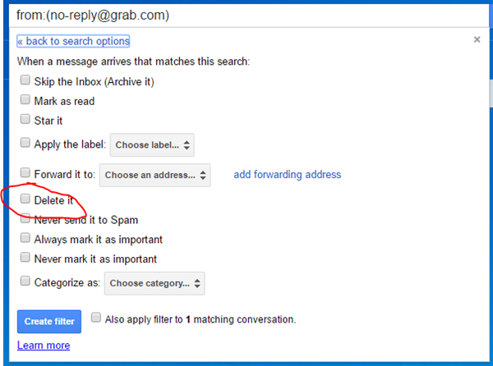Check Also apply filter to matching conversation
Viewport: 493px width, 366px height.
pos(97,318)
